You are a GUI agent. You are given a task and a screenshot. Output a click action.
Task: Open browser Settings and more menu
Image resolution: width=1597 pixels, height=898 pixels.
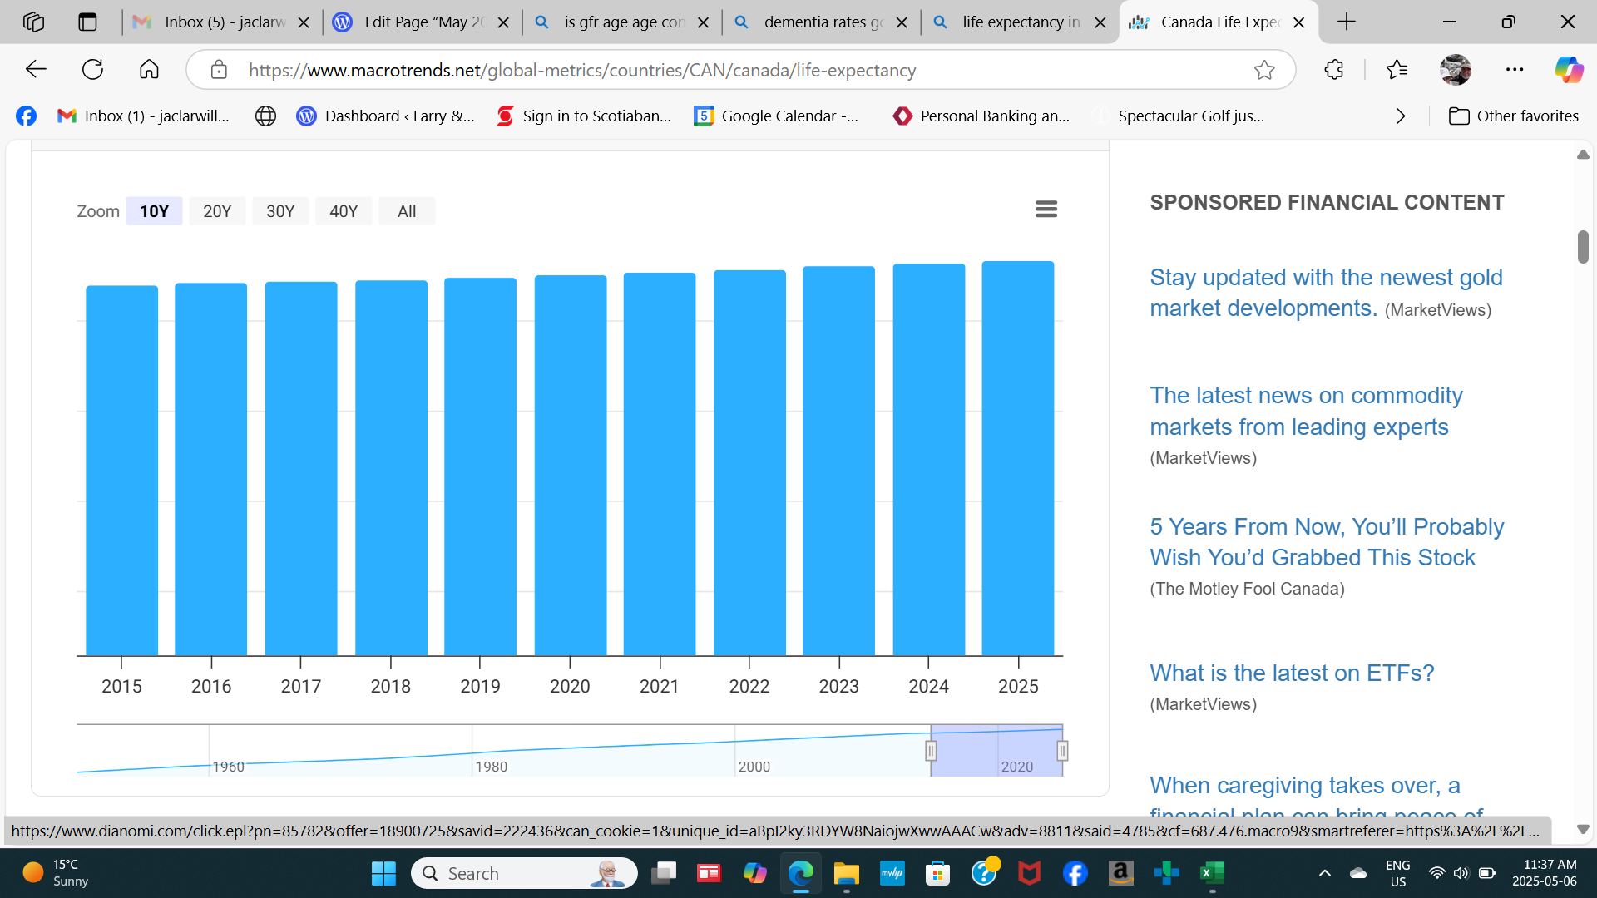1515,70
